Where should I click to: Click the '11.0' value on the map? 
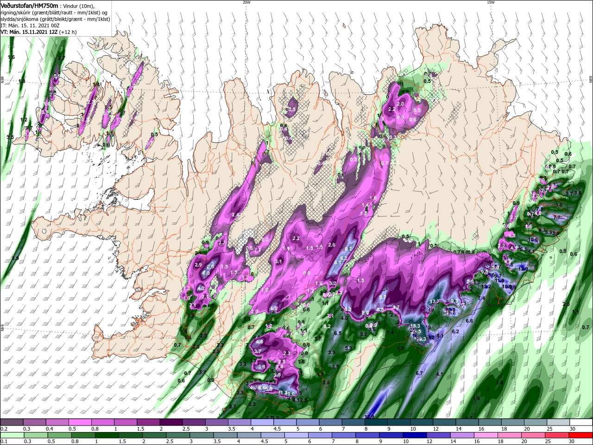pos(499,280)
